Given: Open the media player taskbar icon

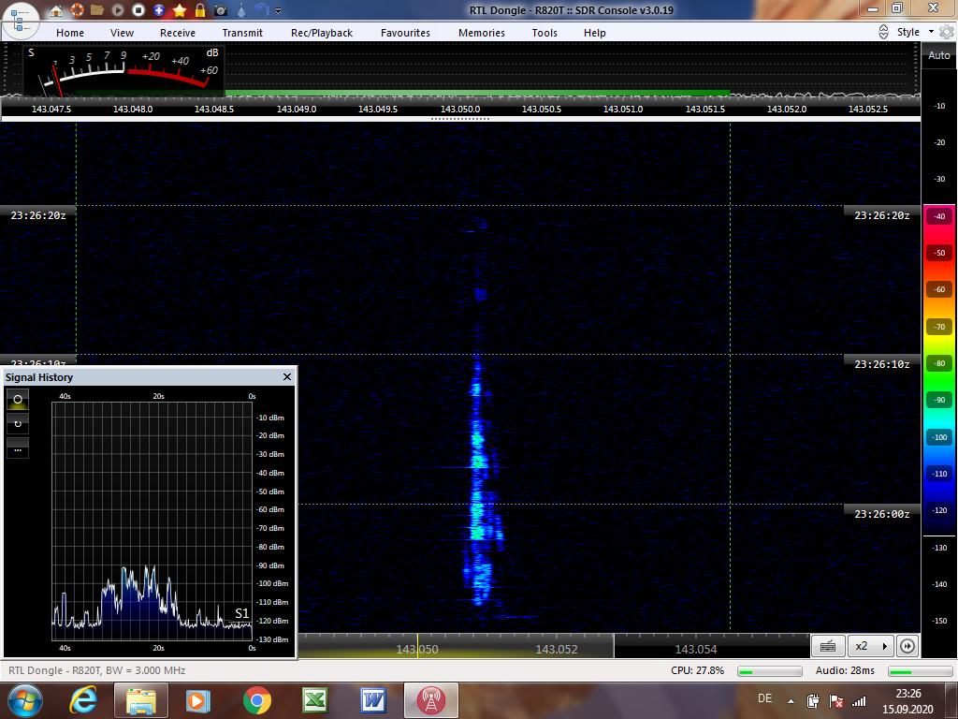Looking at the screenshot, I should point(198,700).
